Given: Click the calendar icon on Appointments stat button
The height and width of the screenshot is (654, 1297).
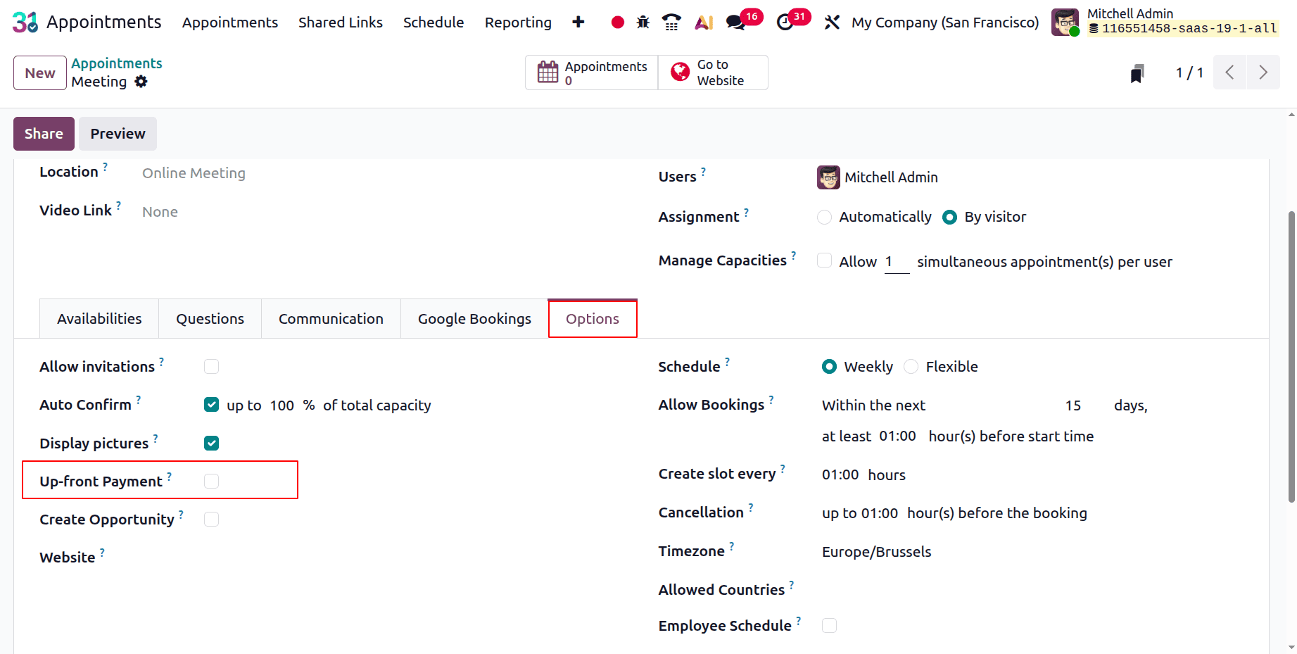Looking at the screenshot, I should tap(548, 72).
